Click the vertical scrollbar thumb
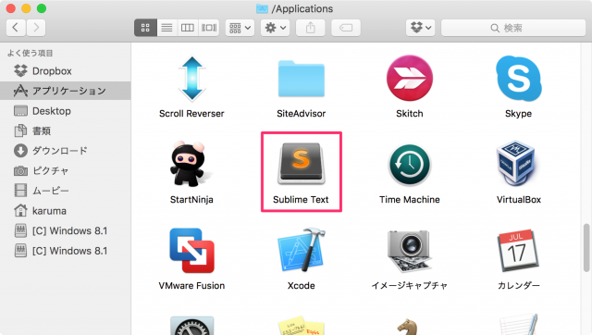 coord(586,248)
